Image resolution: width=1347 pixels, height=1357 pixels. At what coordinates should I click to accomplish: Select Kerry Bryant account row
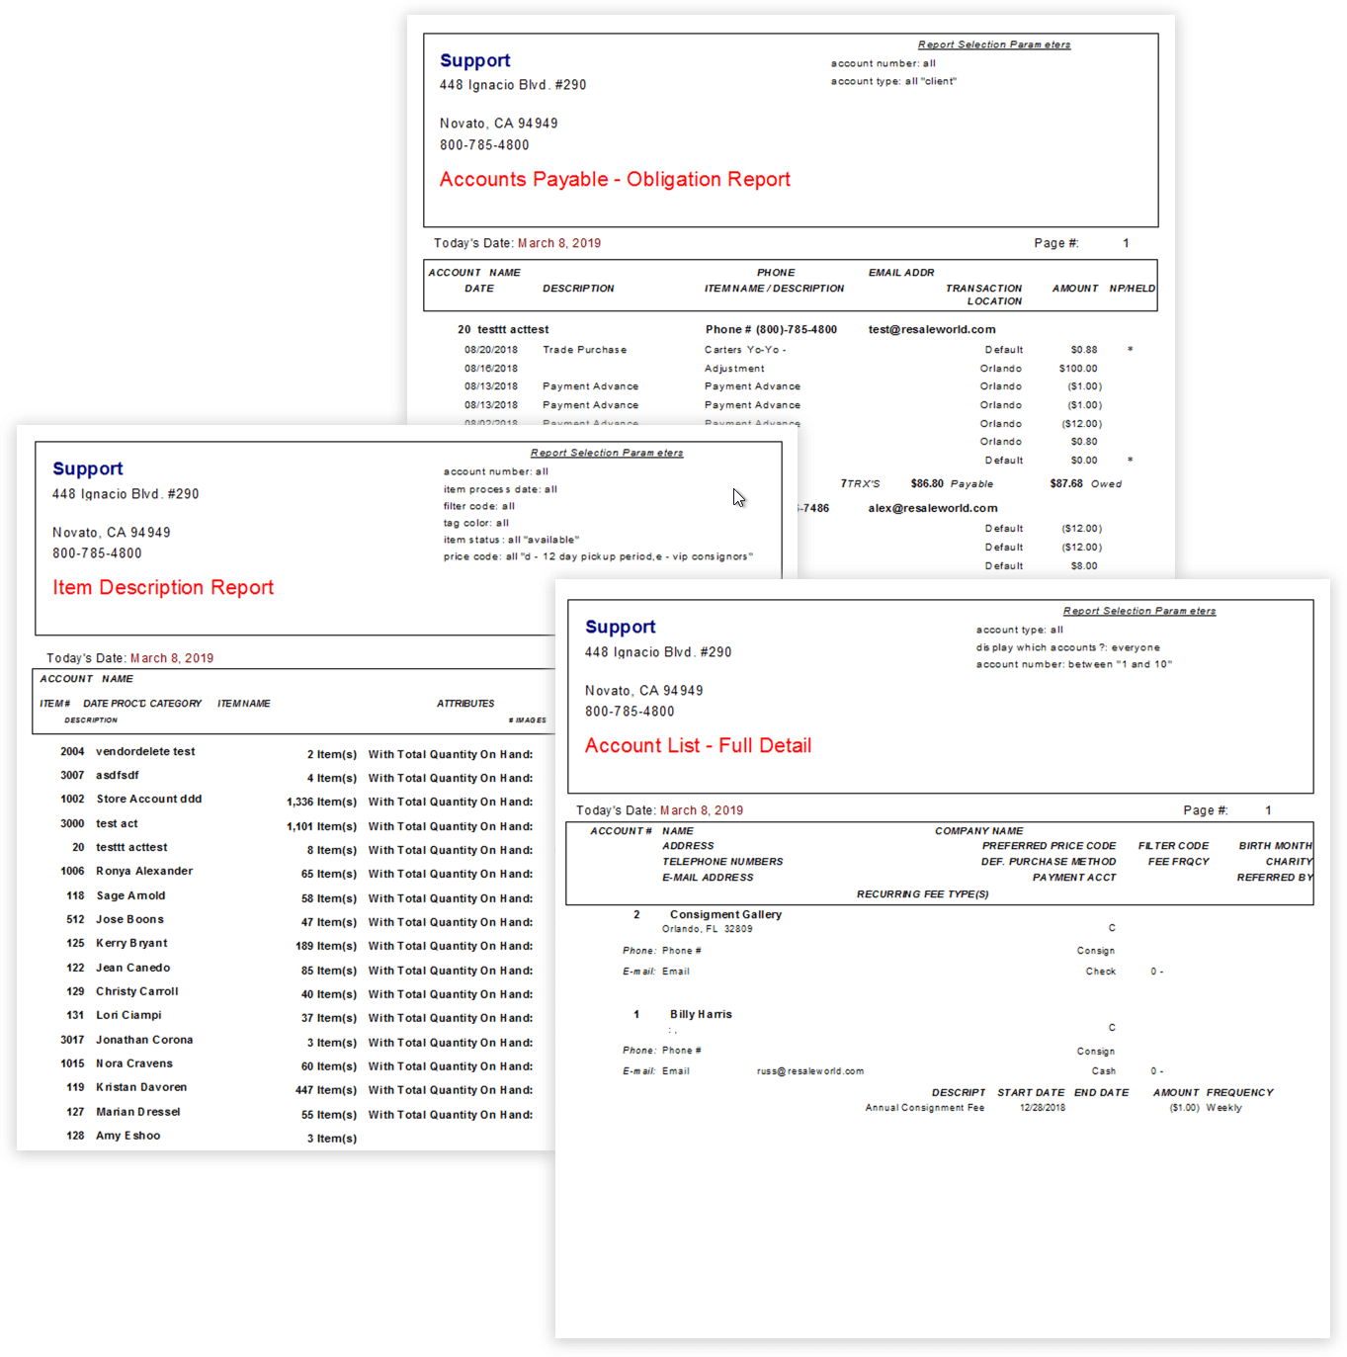coord(117,944)
